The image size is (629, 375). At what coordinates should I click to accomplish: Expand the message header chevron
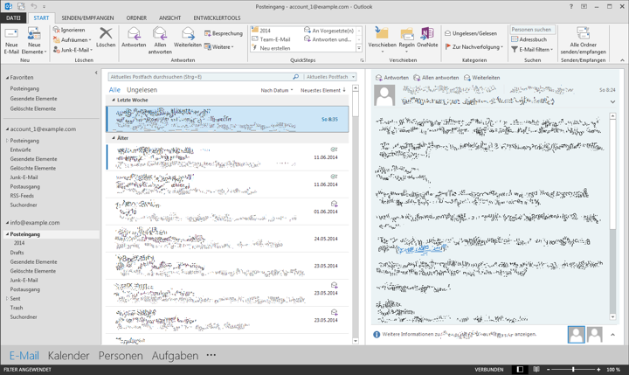[x=612, y=101]
